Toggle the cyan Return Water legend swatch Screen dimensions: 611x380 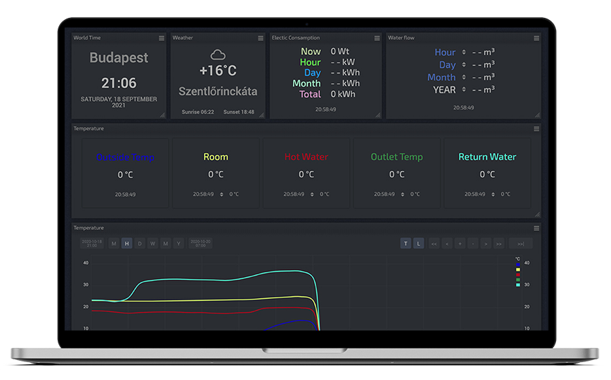point(518,284)
